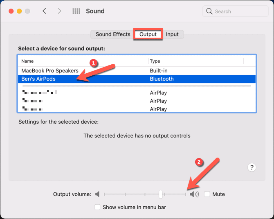Open the Input tab
Image resolution: width=274 pixels, height=219 pixels.
point(172,34)
